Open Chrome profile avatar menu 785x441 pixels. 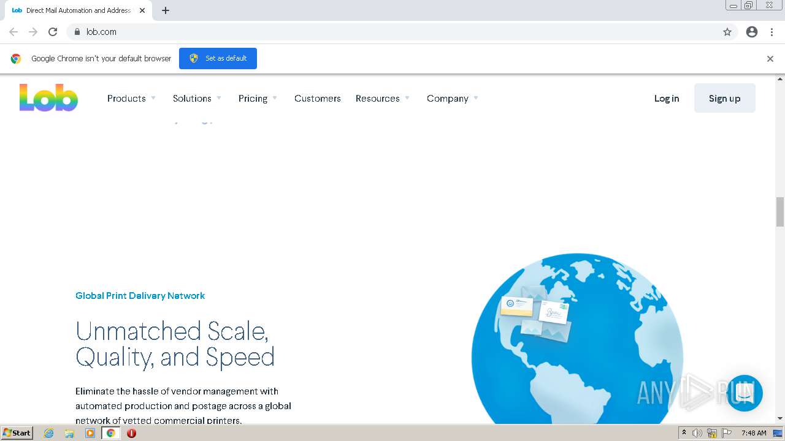pyautogui.click(x=752, y=32)
